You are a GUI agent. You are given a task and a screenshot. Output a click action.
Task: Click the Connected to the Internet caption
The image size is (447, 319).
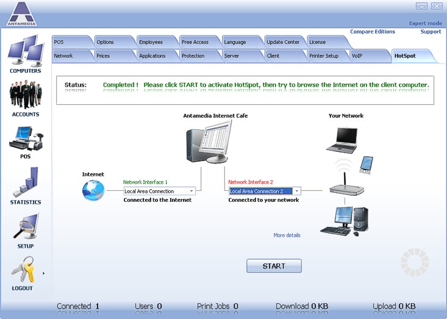coord(157,200)
